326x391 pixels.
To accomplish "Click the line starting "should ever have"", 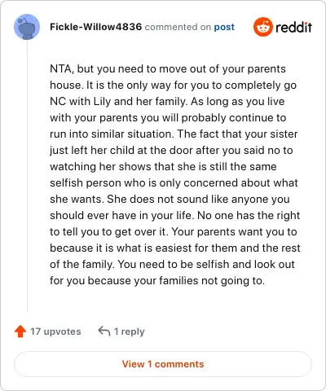I will click(174, 216).
